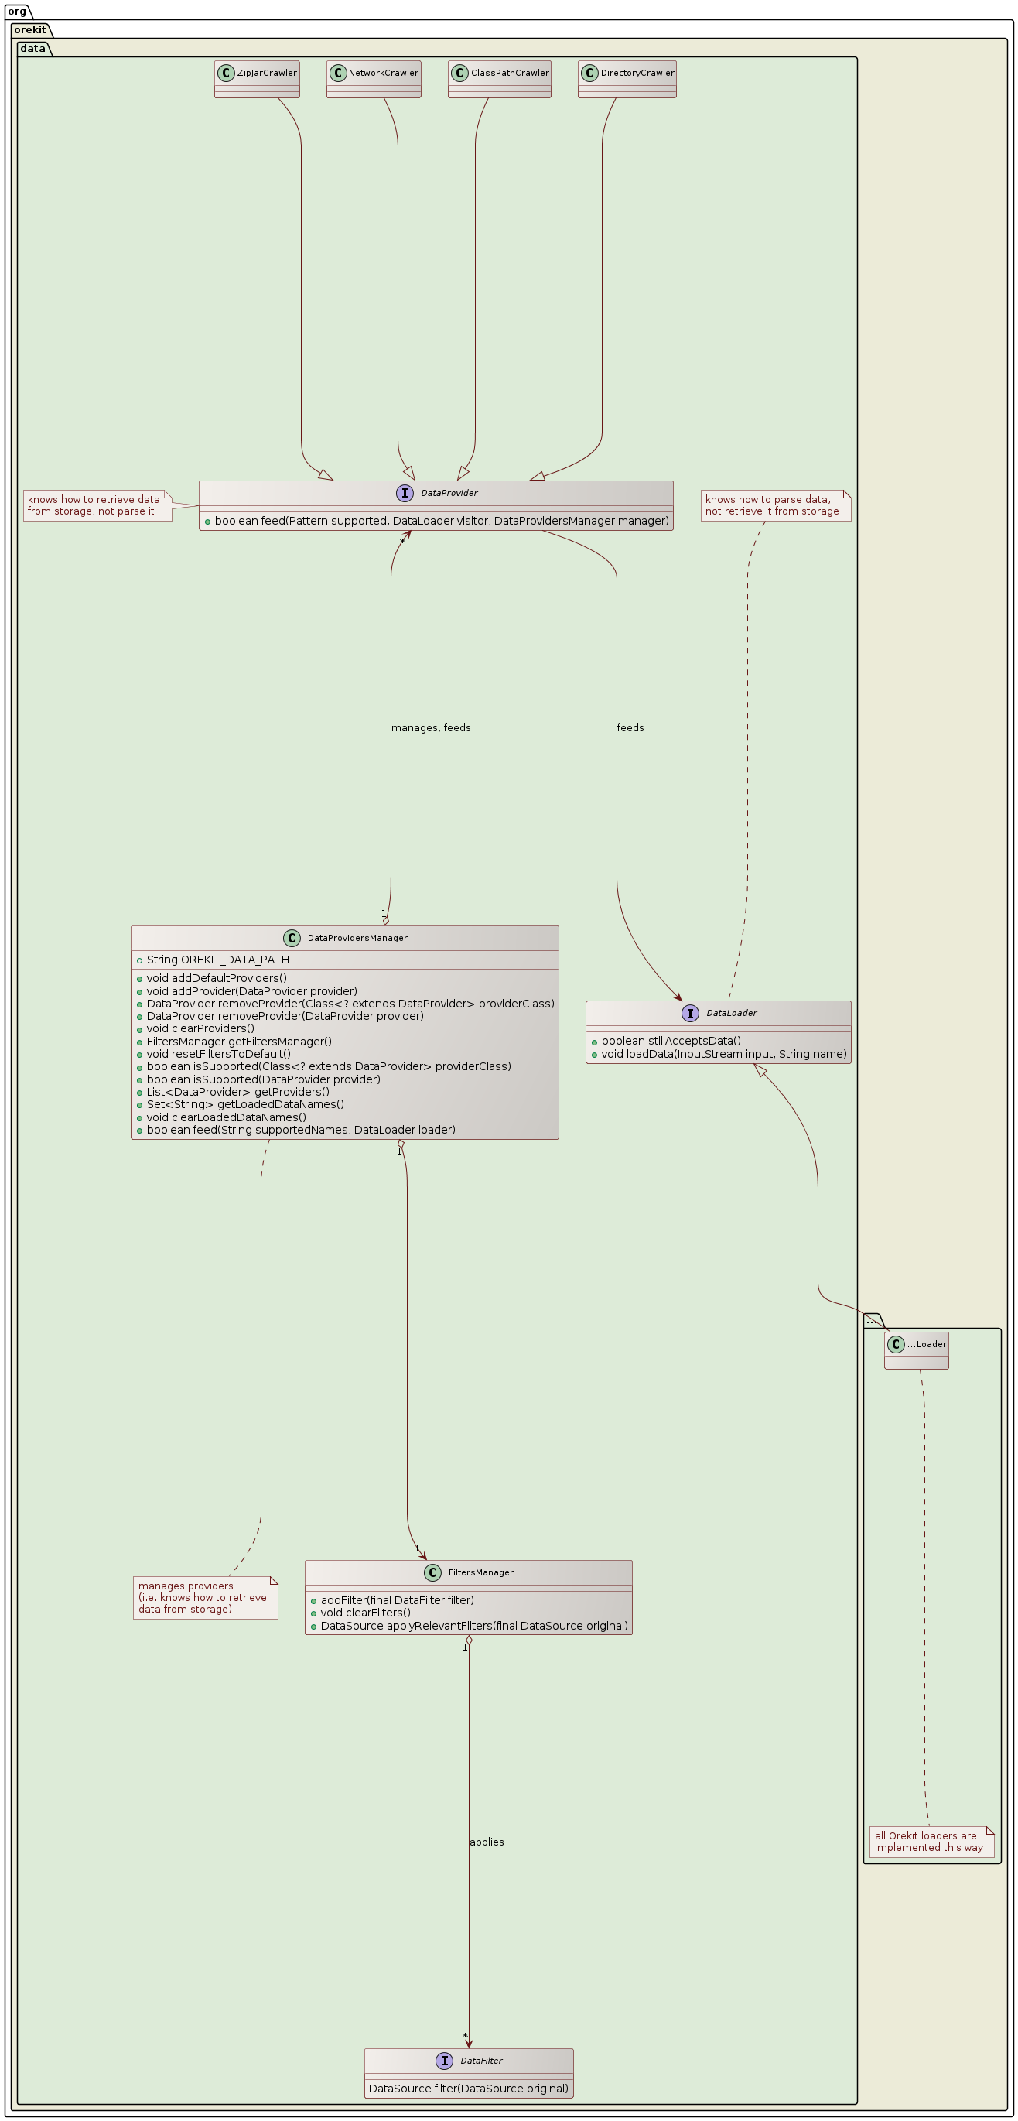Click the DataProvider interface icon
Screen dimensions: 1018x2121
click(x=405, y=493)
